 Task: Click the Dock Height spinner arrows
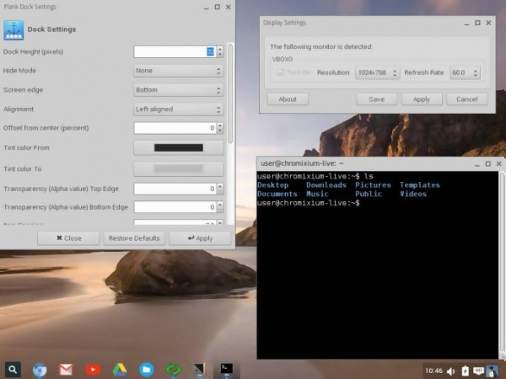(x=220, y=51)
